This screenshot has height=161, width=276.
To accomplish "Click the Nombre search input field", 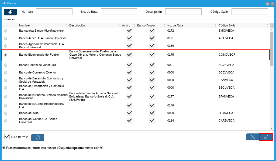I will (54, 12).
